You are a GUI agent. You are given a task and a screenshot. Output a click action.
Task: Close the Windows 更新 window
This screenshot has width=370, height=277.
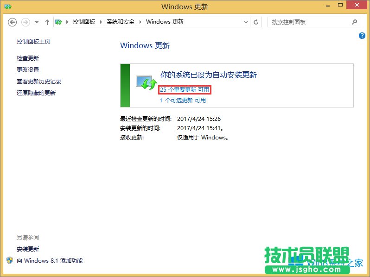(357, 5)
